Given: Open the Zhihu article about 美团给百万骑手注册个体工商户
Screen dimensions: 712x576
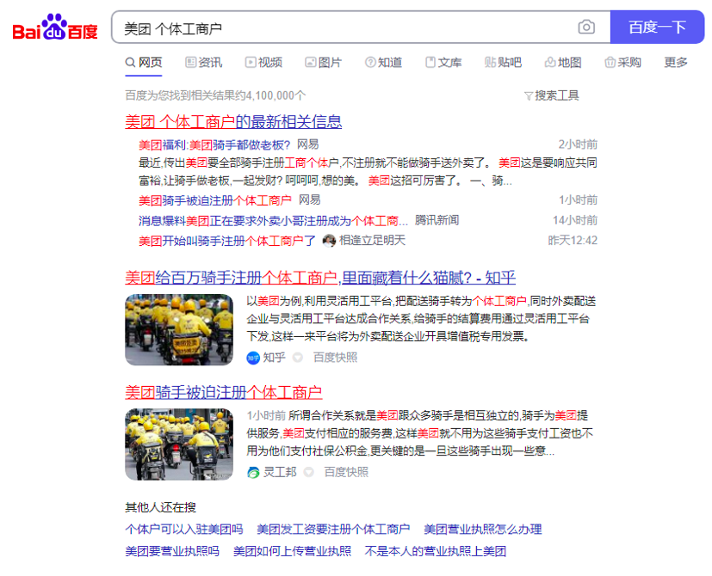Looking at the screenshot, I should 319,278.
